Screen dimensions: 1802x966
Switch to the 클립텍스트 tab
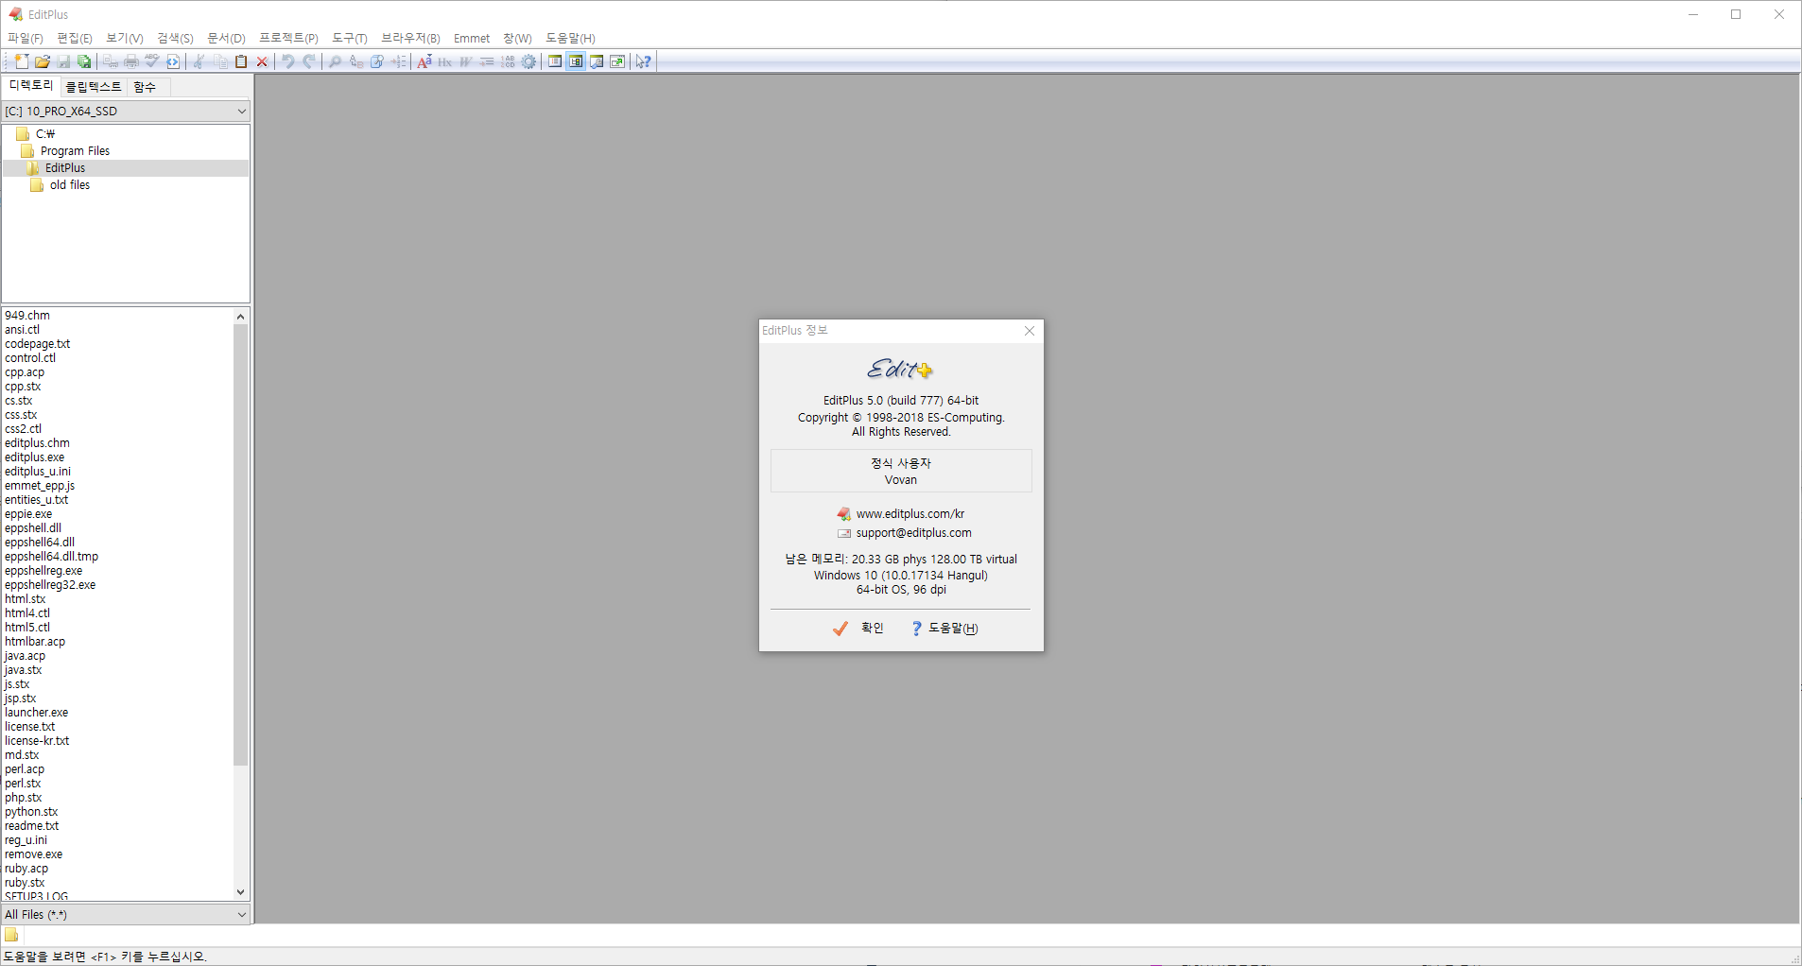click(x=94, y=87)
